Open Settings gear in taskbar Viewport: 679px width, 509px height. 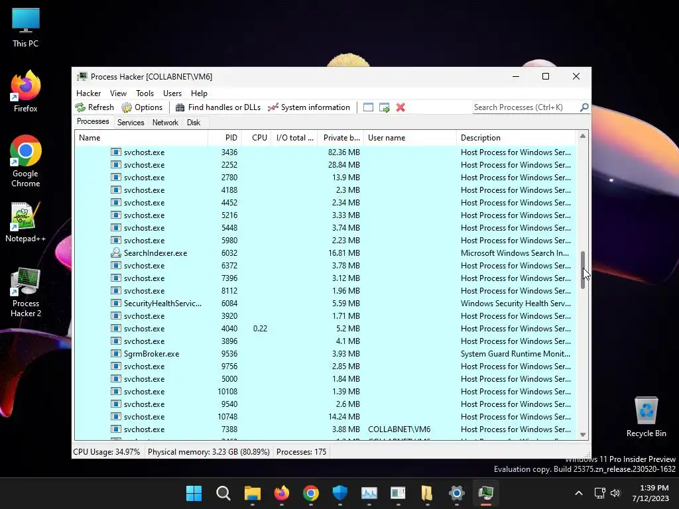coord(456,493)
